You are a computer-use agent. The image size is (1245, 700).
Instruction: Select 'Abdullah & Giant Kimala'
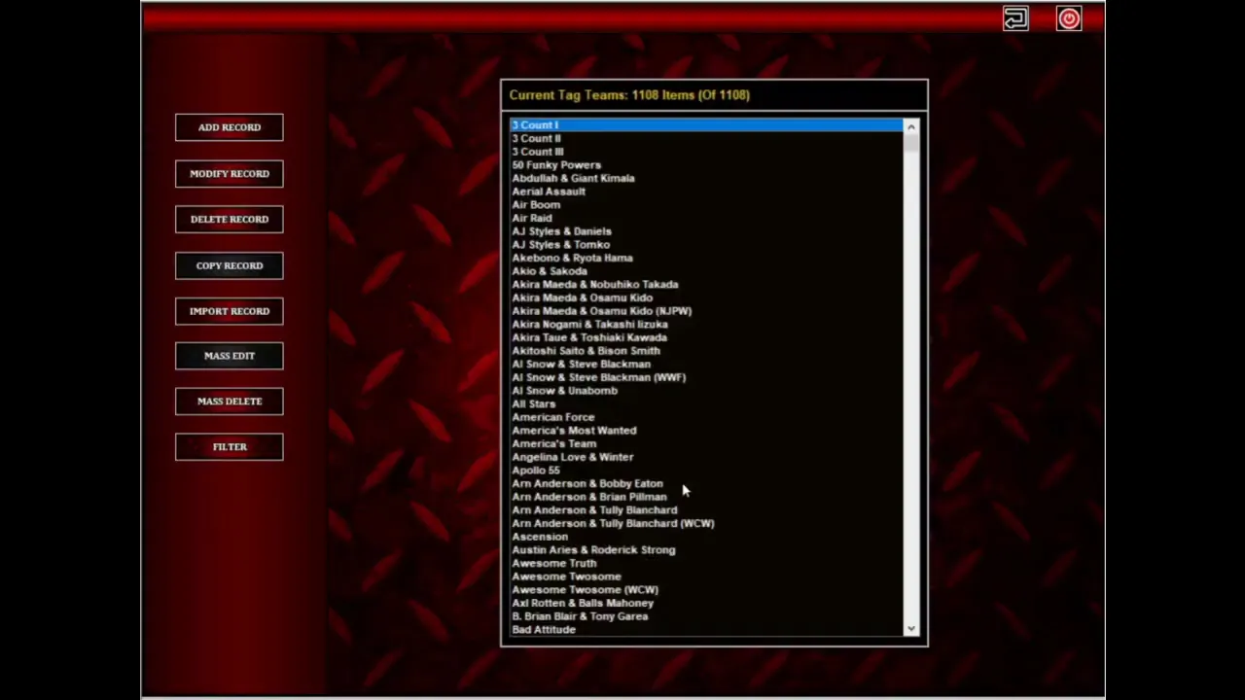[707, 178]
